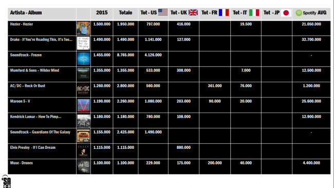
Task: Open the Maroon 5 V album cover
Action: 83,105
